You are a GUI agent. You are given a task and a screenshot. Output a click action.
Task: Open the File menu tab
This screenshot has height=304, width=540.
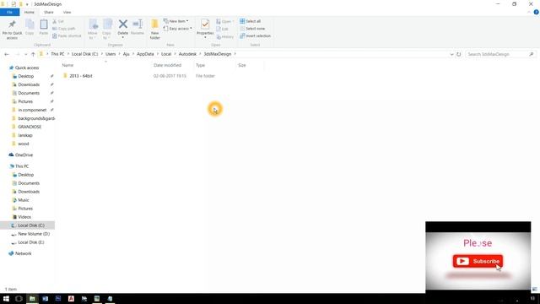9,13
